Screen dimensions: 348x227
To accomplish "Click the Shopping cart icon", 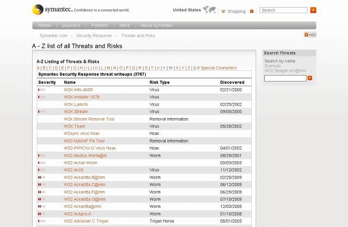I will point(223,11).
